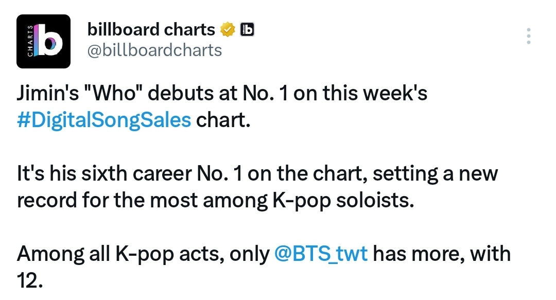Open the #DigitalSongSales hashtag link

104,120
